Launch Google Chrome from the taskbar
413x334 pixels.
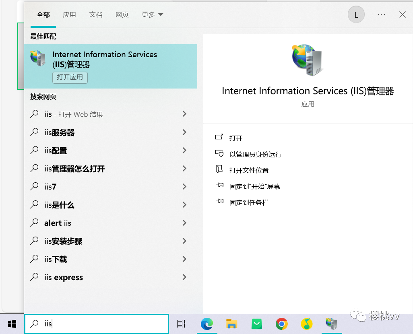281,324
